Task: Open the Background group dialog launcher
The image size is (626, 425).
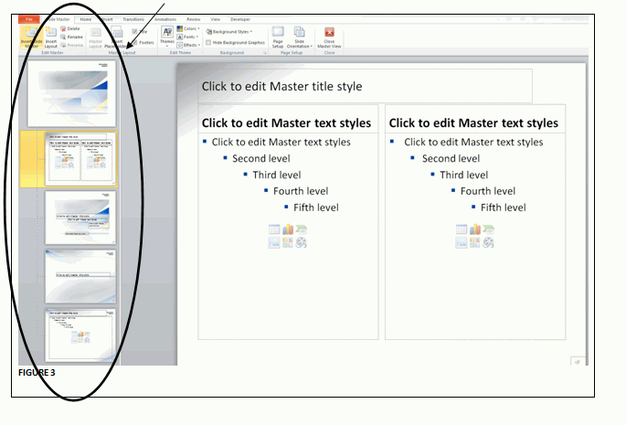Action: (x=264, y=53)
